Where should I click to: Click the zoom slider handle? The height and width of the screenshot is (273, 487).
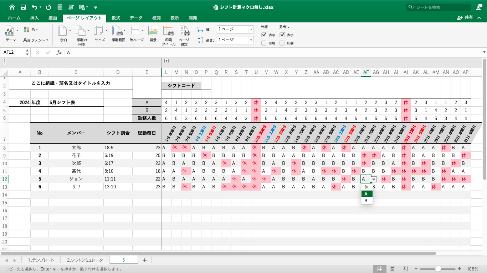(438, 269)
